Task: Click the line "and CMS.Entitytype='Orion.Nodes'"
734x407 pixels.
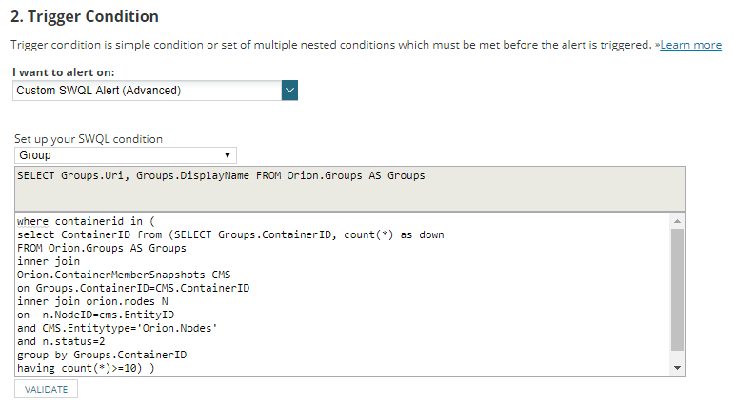Action: pos(117,328)
